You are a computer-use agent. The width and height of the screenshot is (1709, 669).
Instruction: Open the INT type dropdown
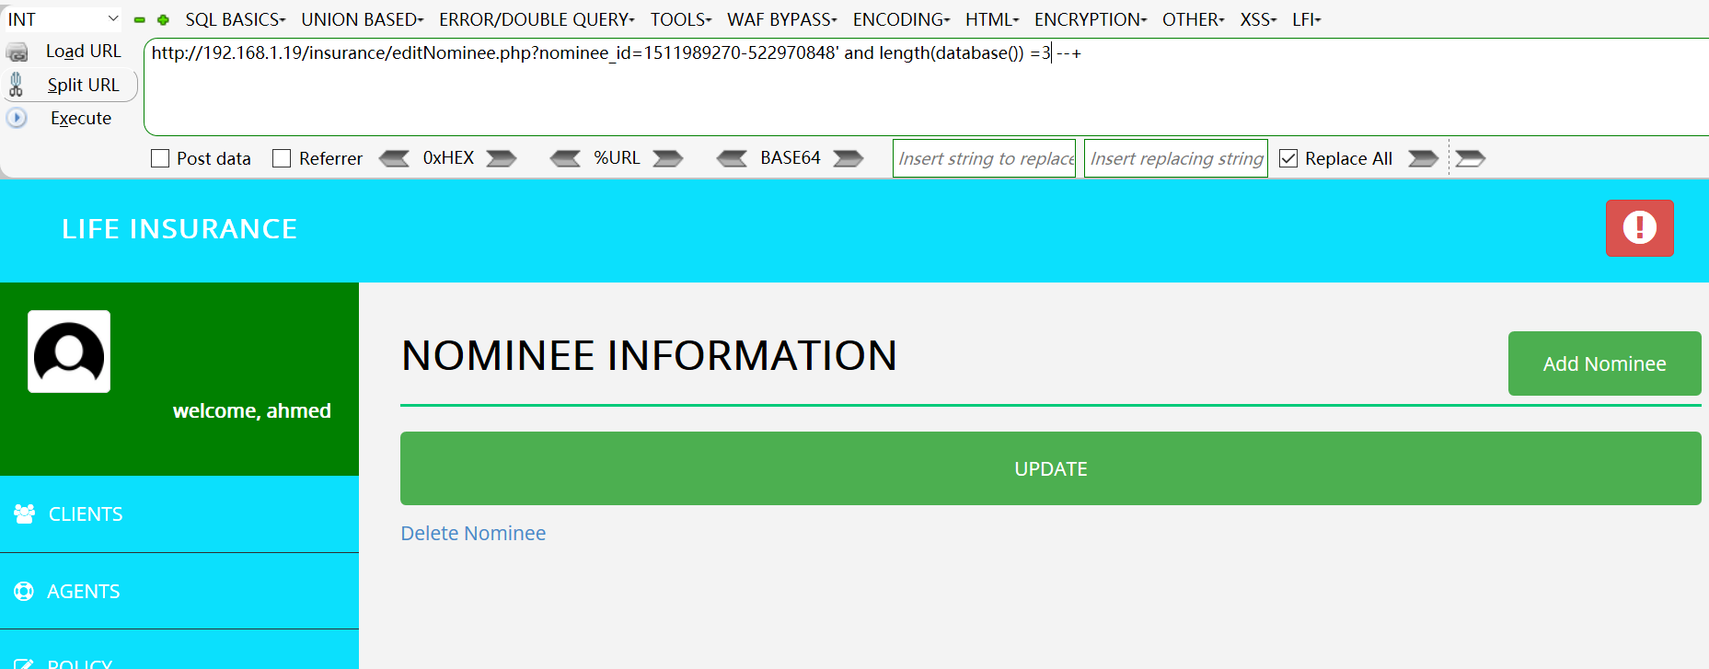click(x=63, y=19)
